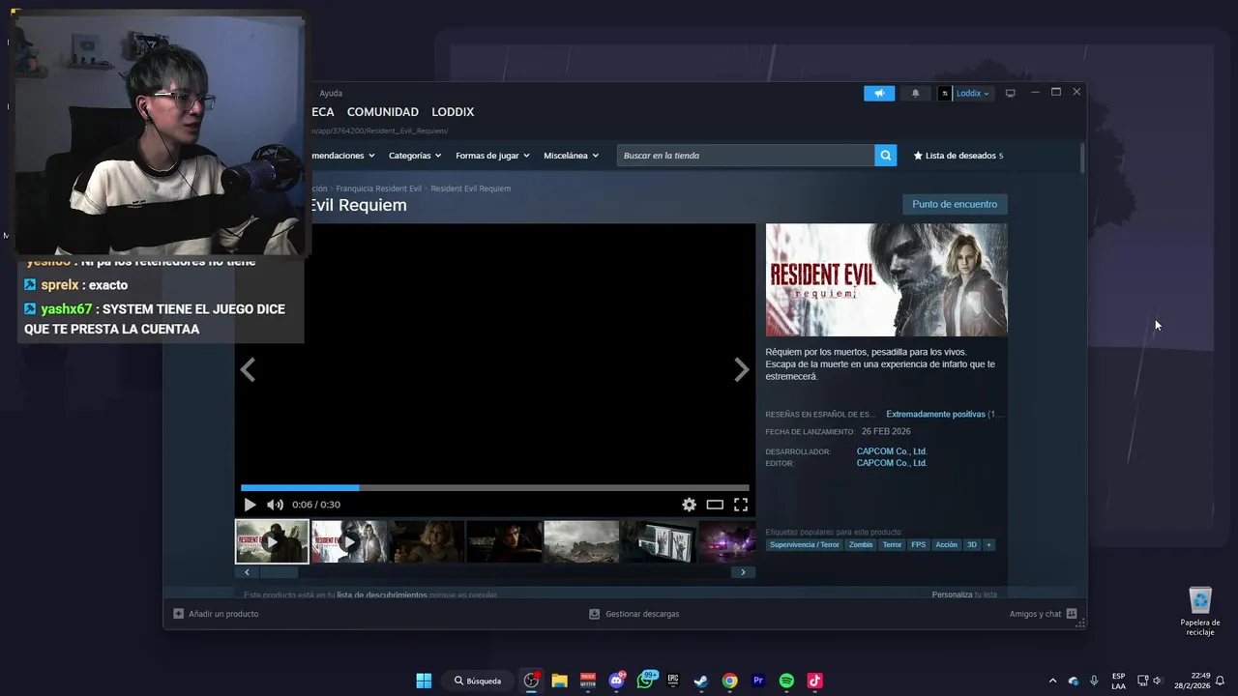Focus the 'Buscar en la tienda' search field
Screen dimensions: 1238x696
point(746,156)
